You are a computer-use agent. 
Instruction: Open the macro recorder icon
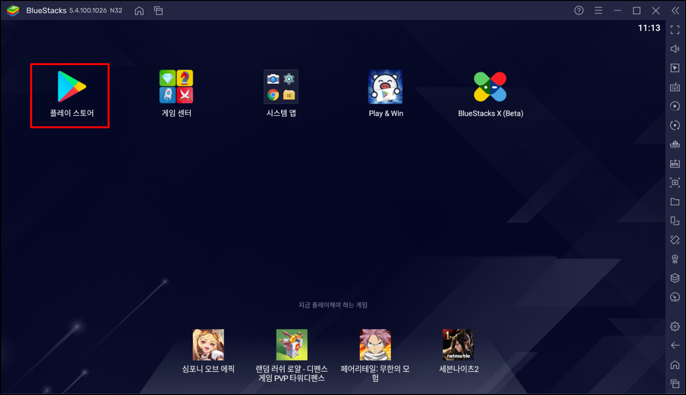tap(675, 106)
